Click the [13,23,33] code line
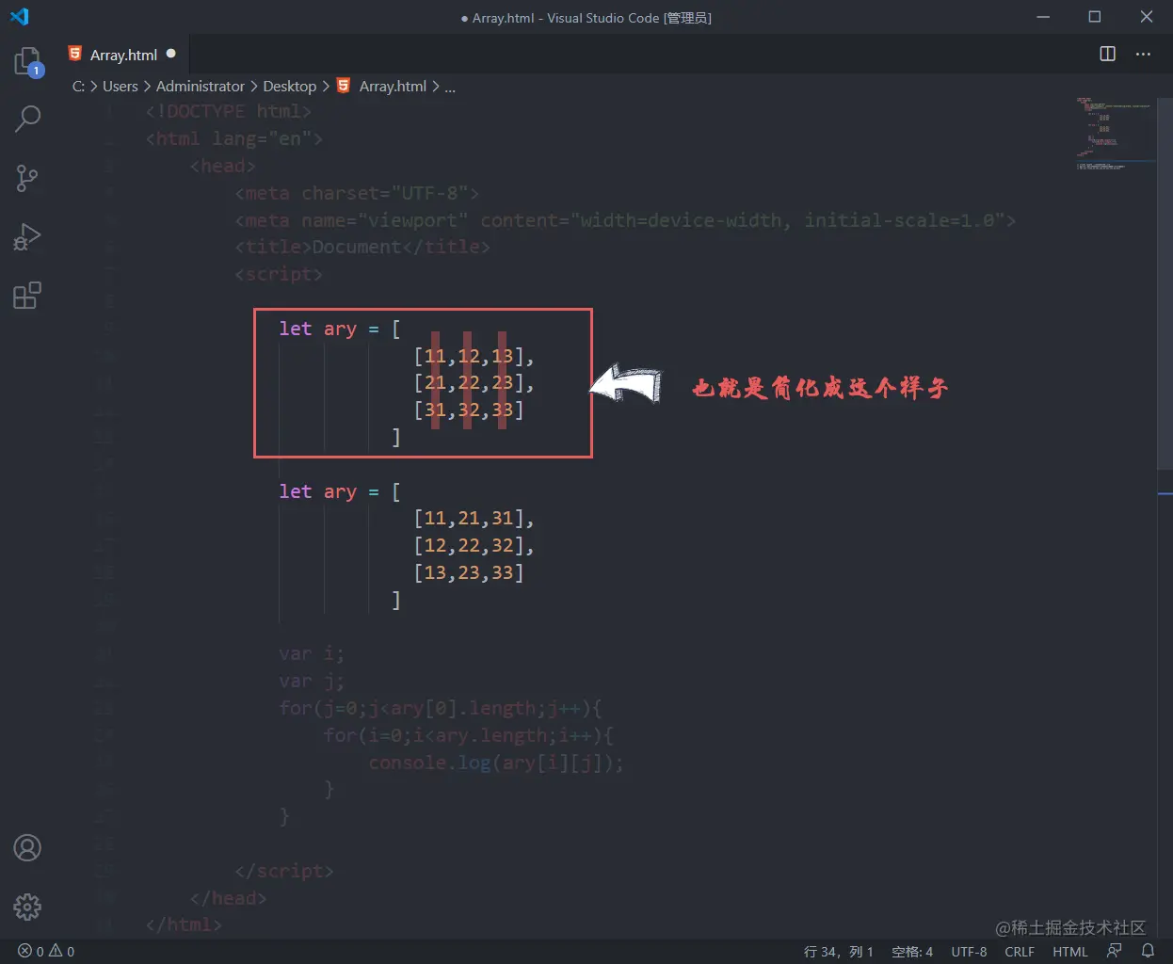 click(469, 572)
